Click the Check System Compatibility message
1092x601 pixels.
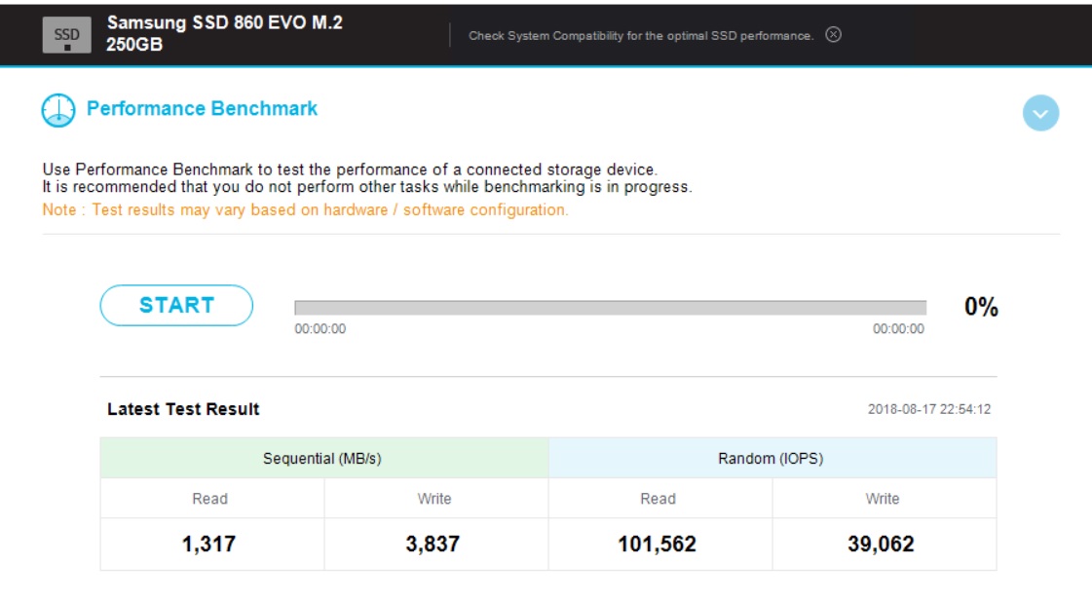pos(641,35)
